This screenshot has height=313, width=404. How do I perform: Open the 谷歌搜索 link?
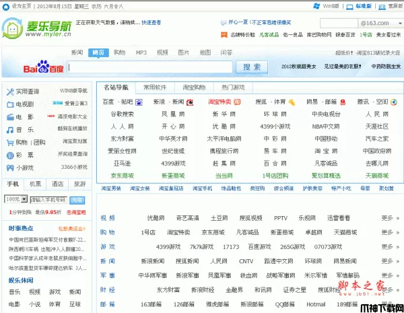tap(122, 114)
